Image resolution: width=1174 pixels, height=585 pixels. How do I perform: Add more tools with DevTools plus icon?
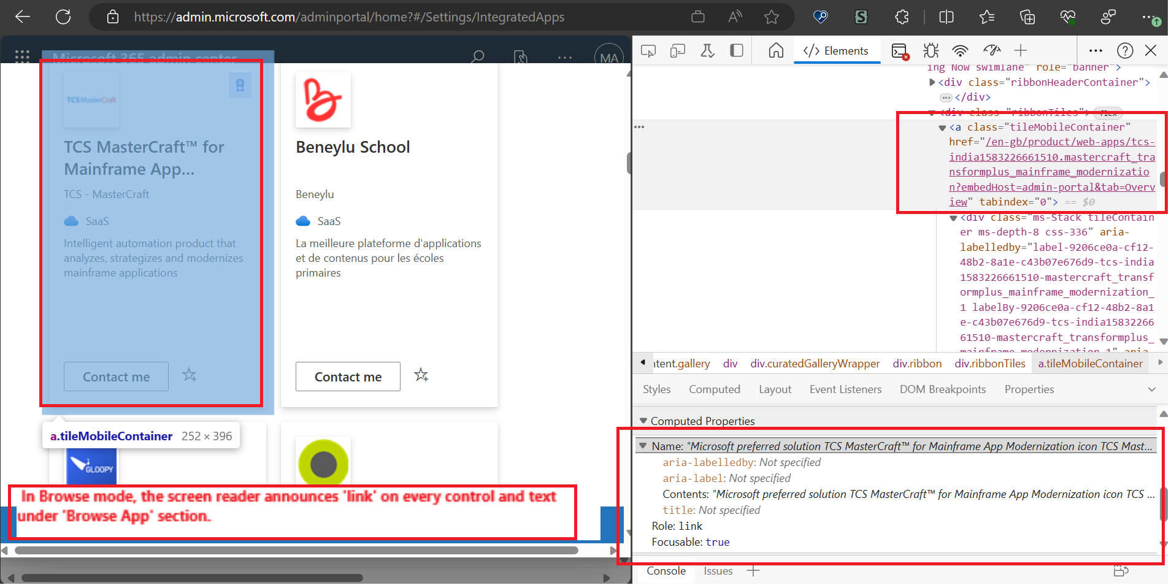point(1021,50)
